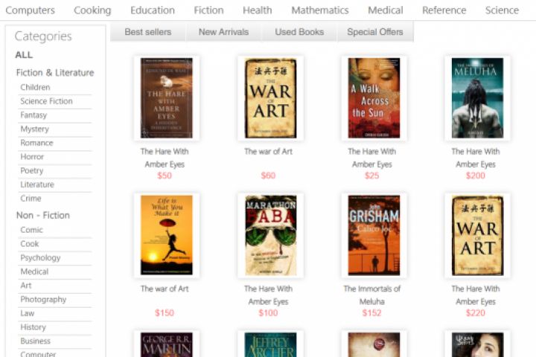Screen dimensions: 536x357
Task: Open the George R.R. Martin book cover
Action: pos(167,344)
